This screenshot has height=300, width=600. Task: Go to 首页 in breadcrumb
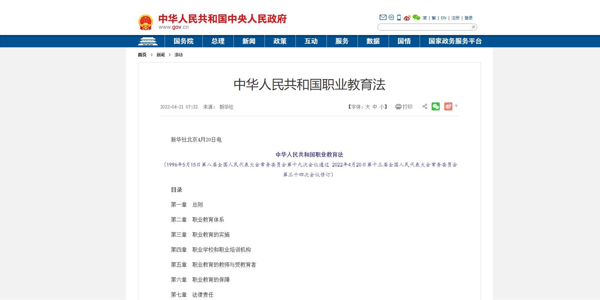coord(142,55)
